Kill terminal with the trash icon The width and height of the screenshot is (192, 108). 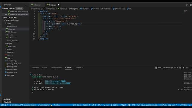point(184,67)
